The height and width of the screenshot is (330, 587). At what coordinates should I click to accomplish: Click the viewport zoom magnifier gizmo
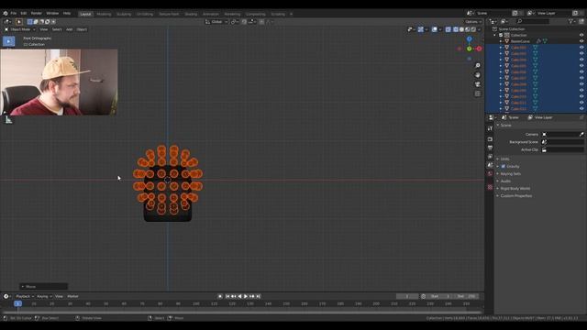pos(477,65)
